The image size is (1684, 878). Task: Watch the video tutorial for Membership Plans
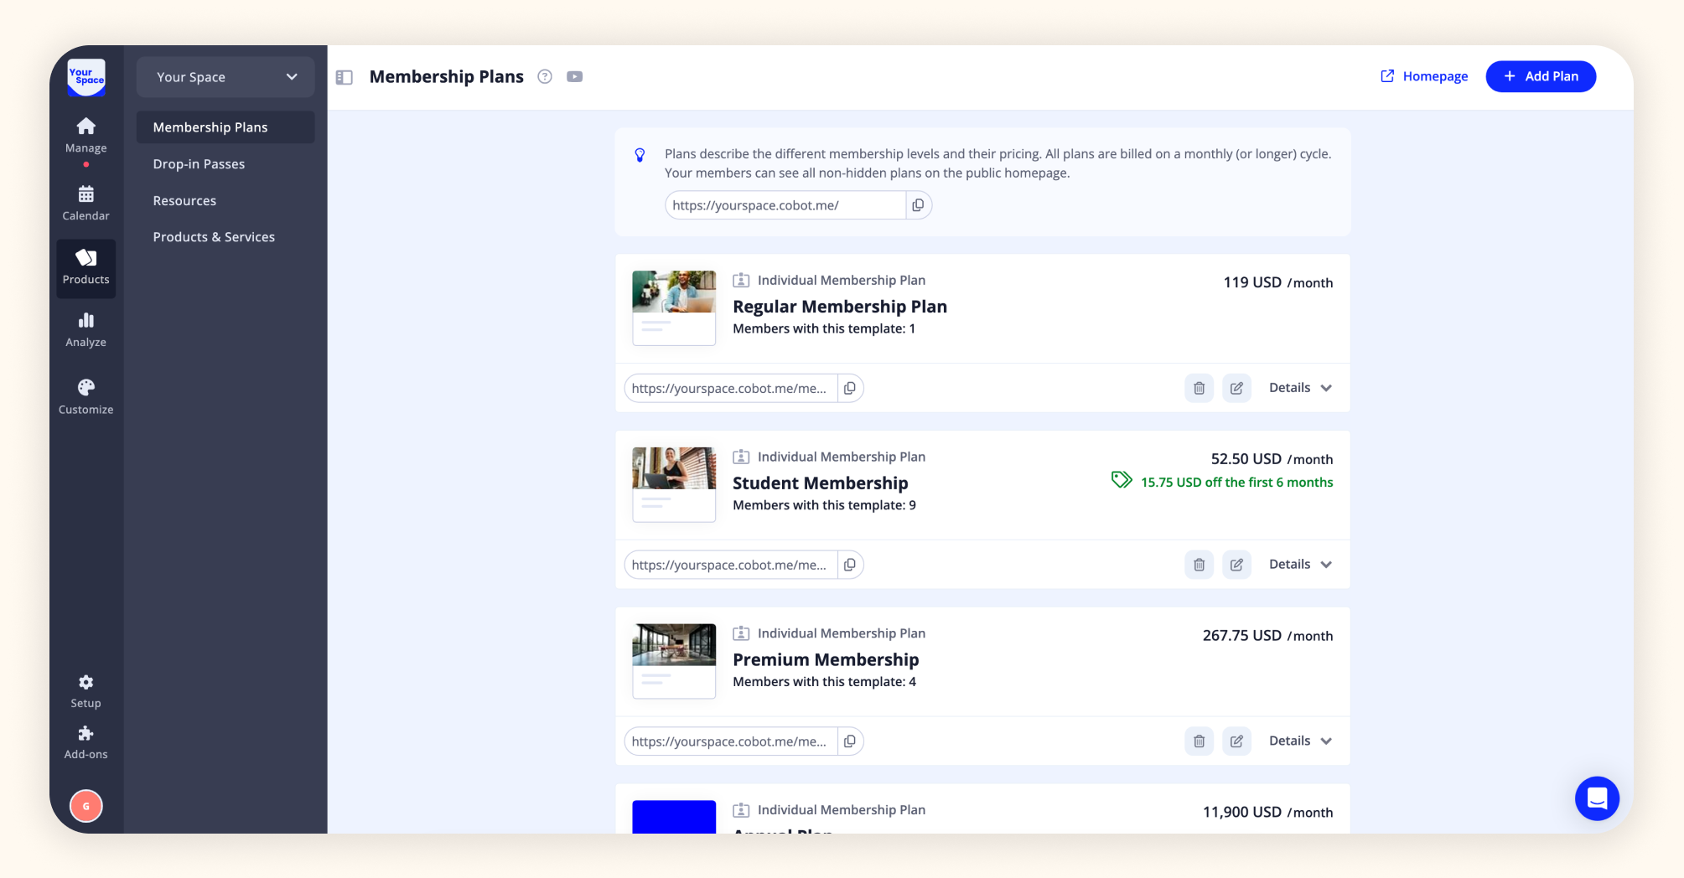point(574,76)
